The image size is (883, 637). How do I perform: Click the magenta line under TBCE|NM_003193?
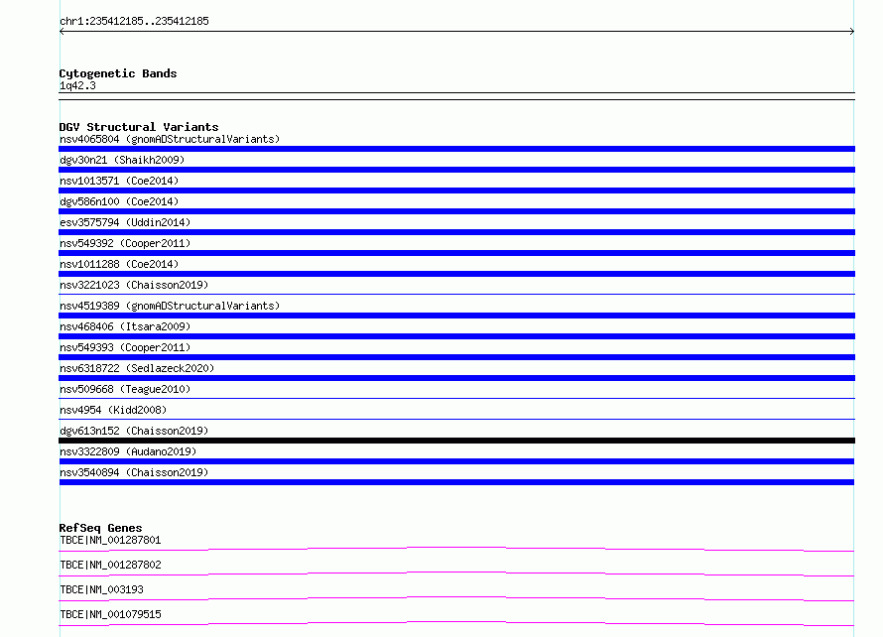click(456, 598)
